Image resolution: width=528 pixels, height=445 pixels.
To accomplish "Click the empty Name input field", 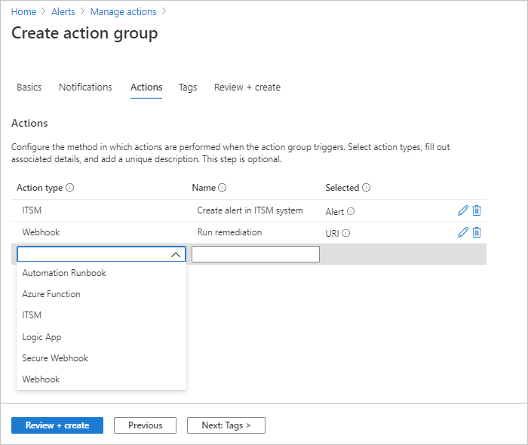I will pos(255,255).
